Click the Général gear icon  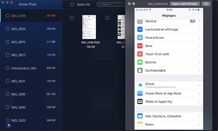pos(140,21)
